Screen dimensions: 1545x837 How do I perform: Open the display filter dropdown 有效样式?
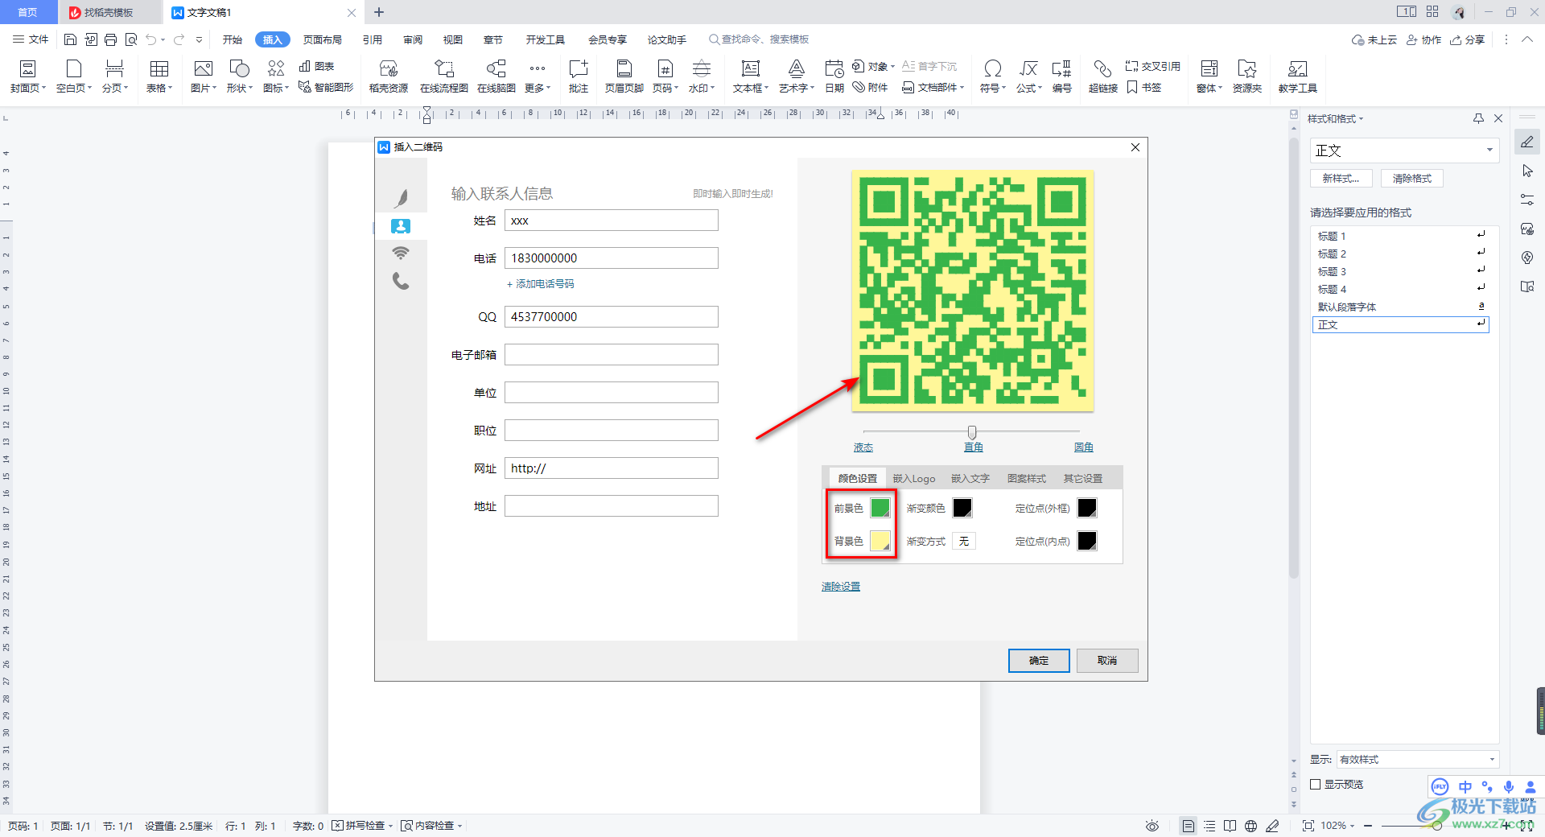[1417, 759]
